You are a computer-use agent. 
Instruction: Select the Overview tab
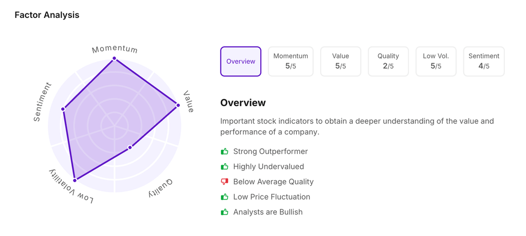241,62
